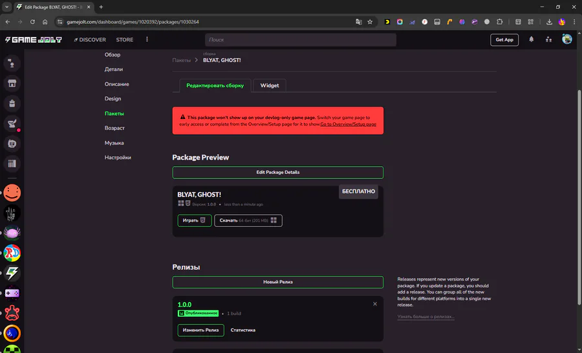The image size is (582, 353).
Task: Close the Edit Package browser tab
Action: (89, 7)
